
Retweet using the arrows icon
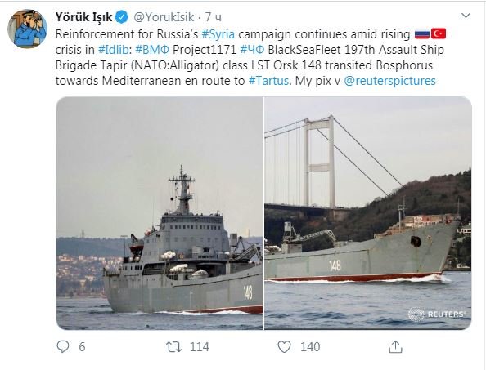coord(174,347)
